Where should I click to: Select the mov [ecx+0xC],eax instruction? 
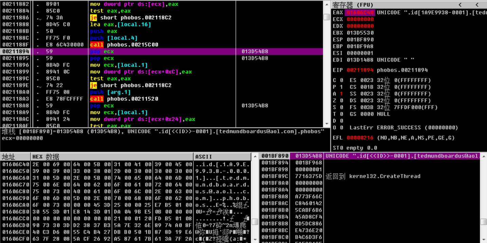(x=161, y=72)
